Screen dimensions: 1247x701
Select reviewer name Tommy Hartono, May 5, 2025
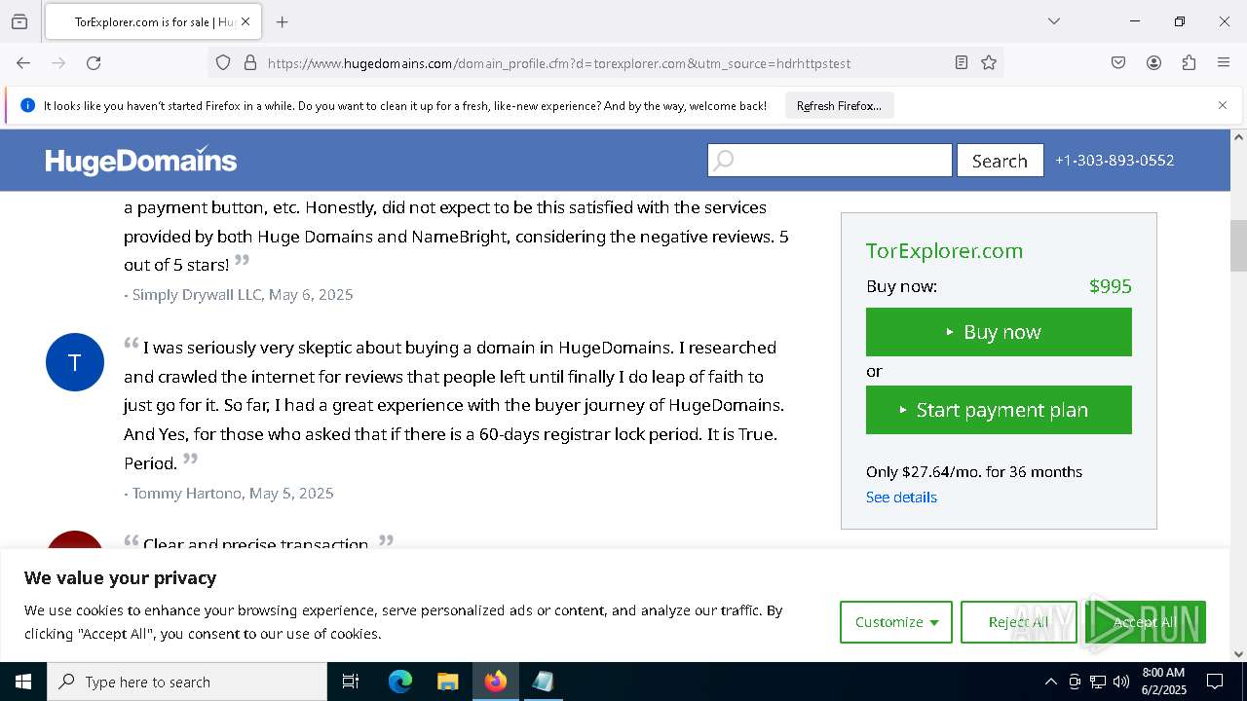tap(233, 494)
